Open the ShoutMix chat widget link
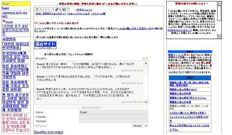 click(x=49, y=132)
